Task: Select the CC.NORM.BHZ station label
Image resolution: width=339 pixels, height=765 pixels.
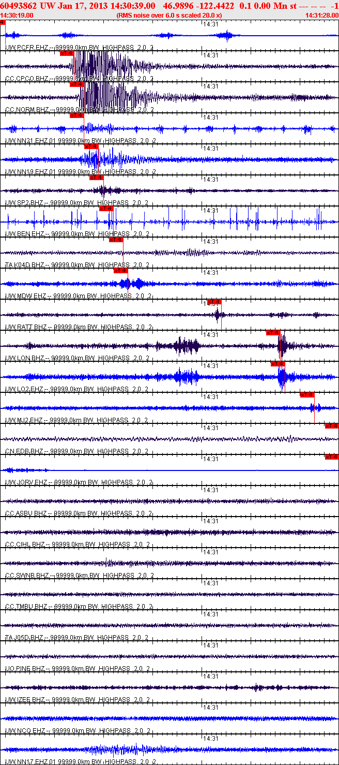Action: click(x=79, y=110)
